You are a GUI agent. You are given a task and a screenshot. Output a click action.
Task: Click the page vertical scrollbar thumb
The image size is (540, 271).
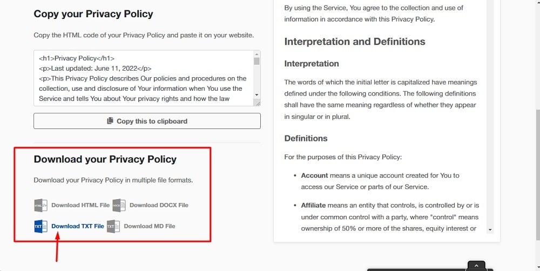[x=538, y=174]
